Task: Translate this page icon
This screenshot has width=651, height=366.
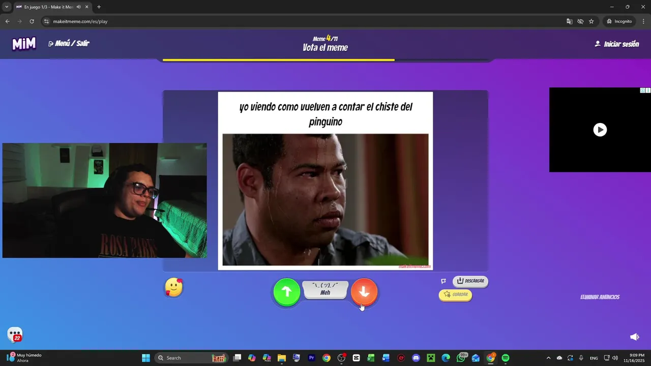Action: coord(570,21)
